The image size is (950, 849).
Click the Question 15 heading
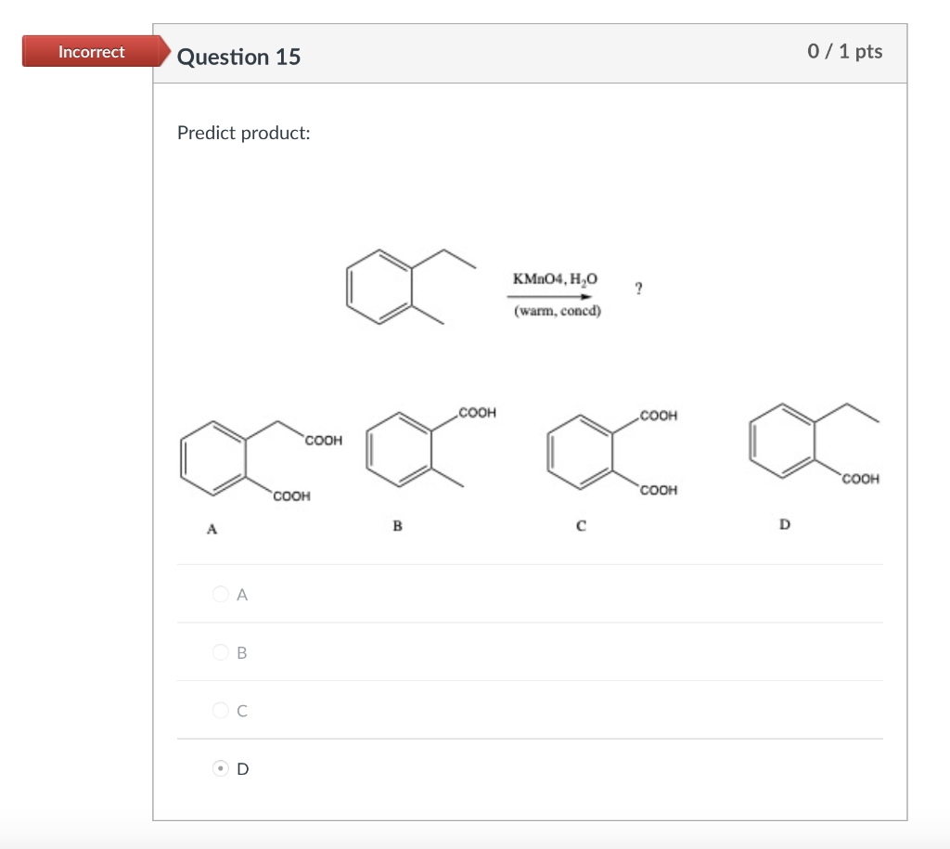[238, 57]
